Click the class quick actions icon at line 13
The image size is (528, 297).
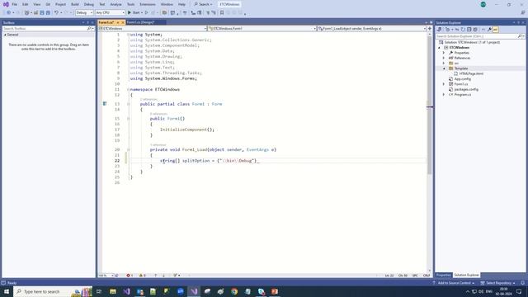[x=105, y=104]
